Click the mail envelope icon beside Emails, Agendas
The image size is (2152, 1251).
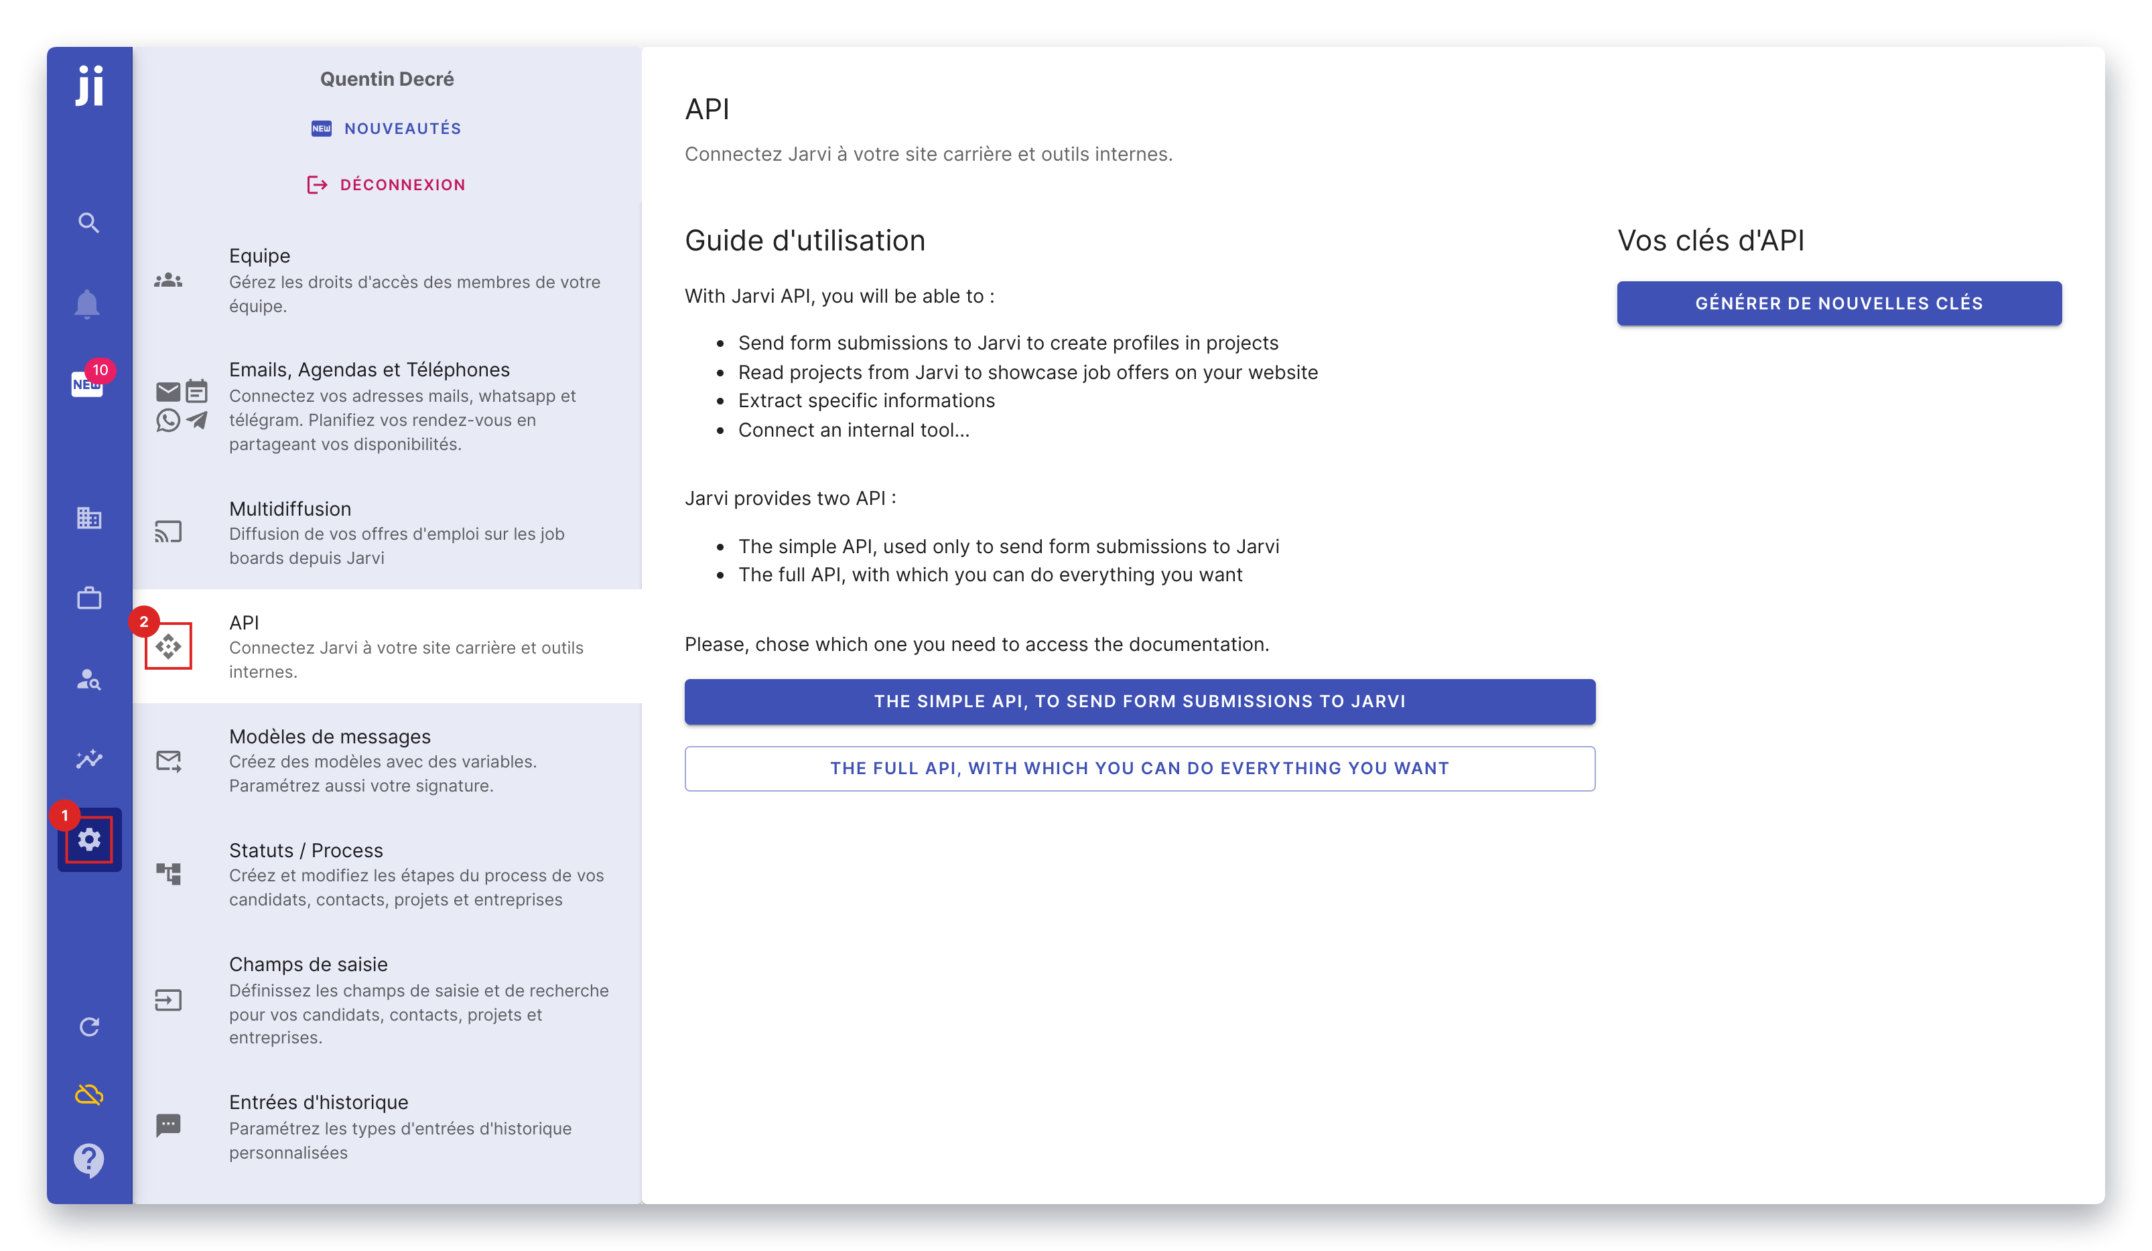(168, 392)
